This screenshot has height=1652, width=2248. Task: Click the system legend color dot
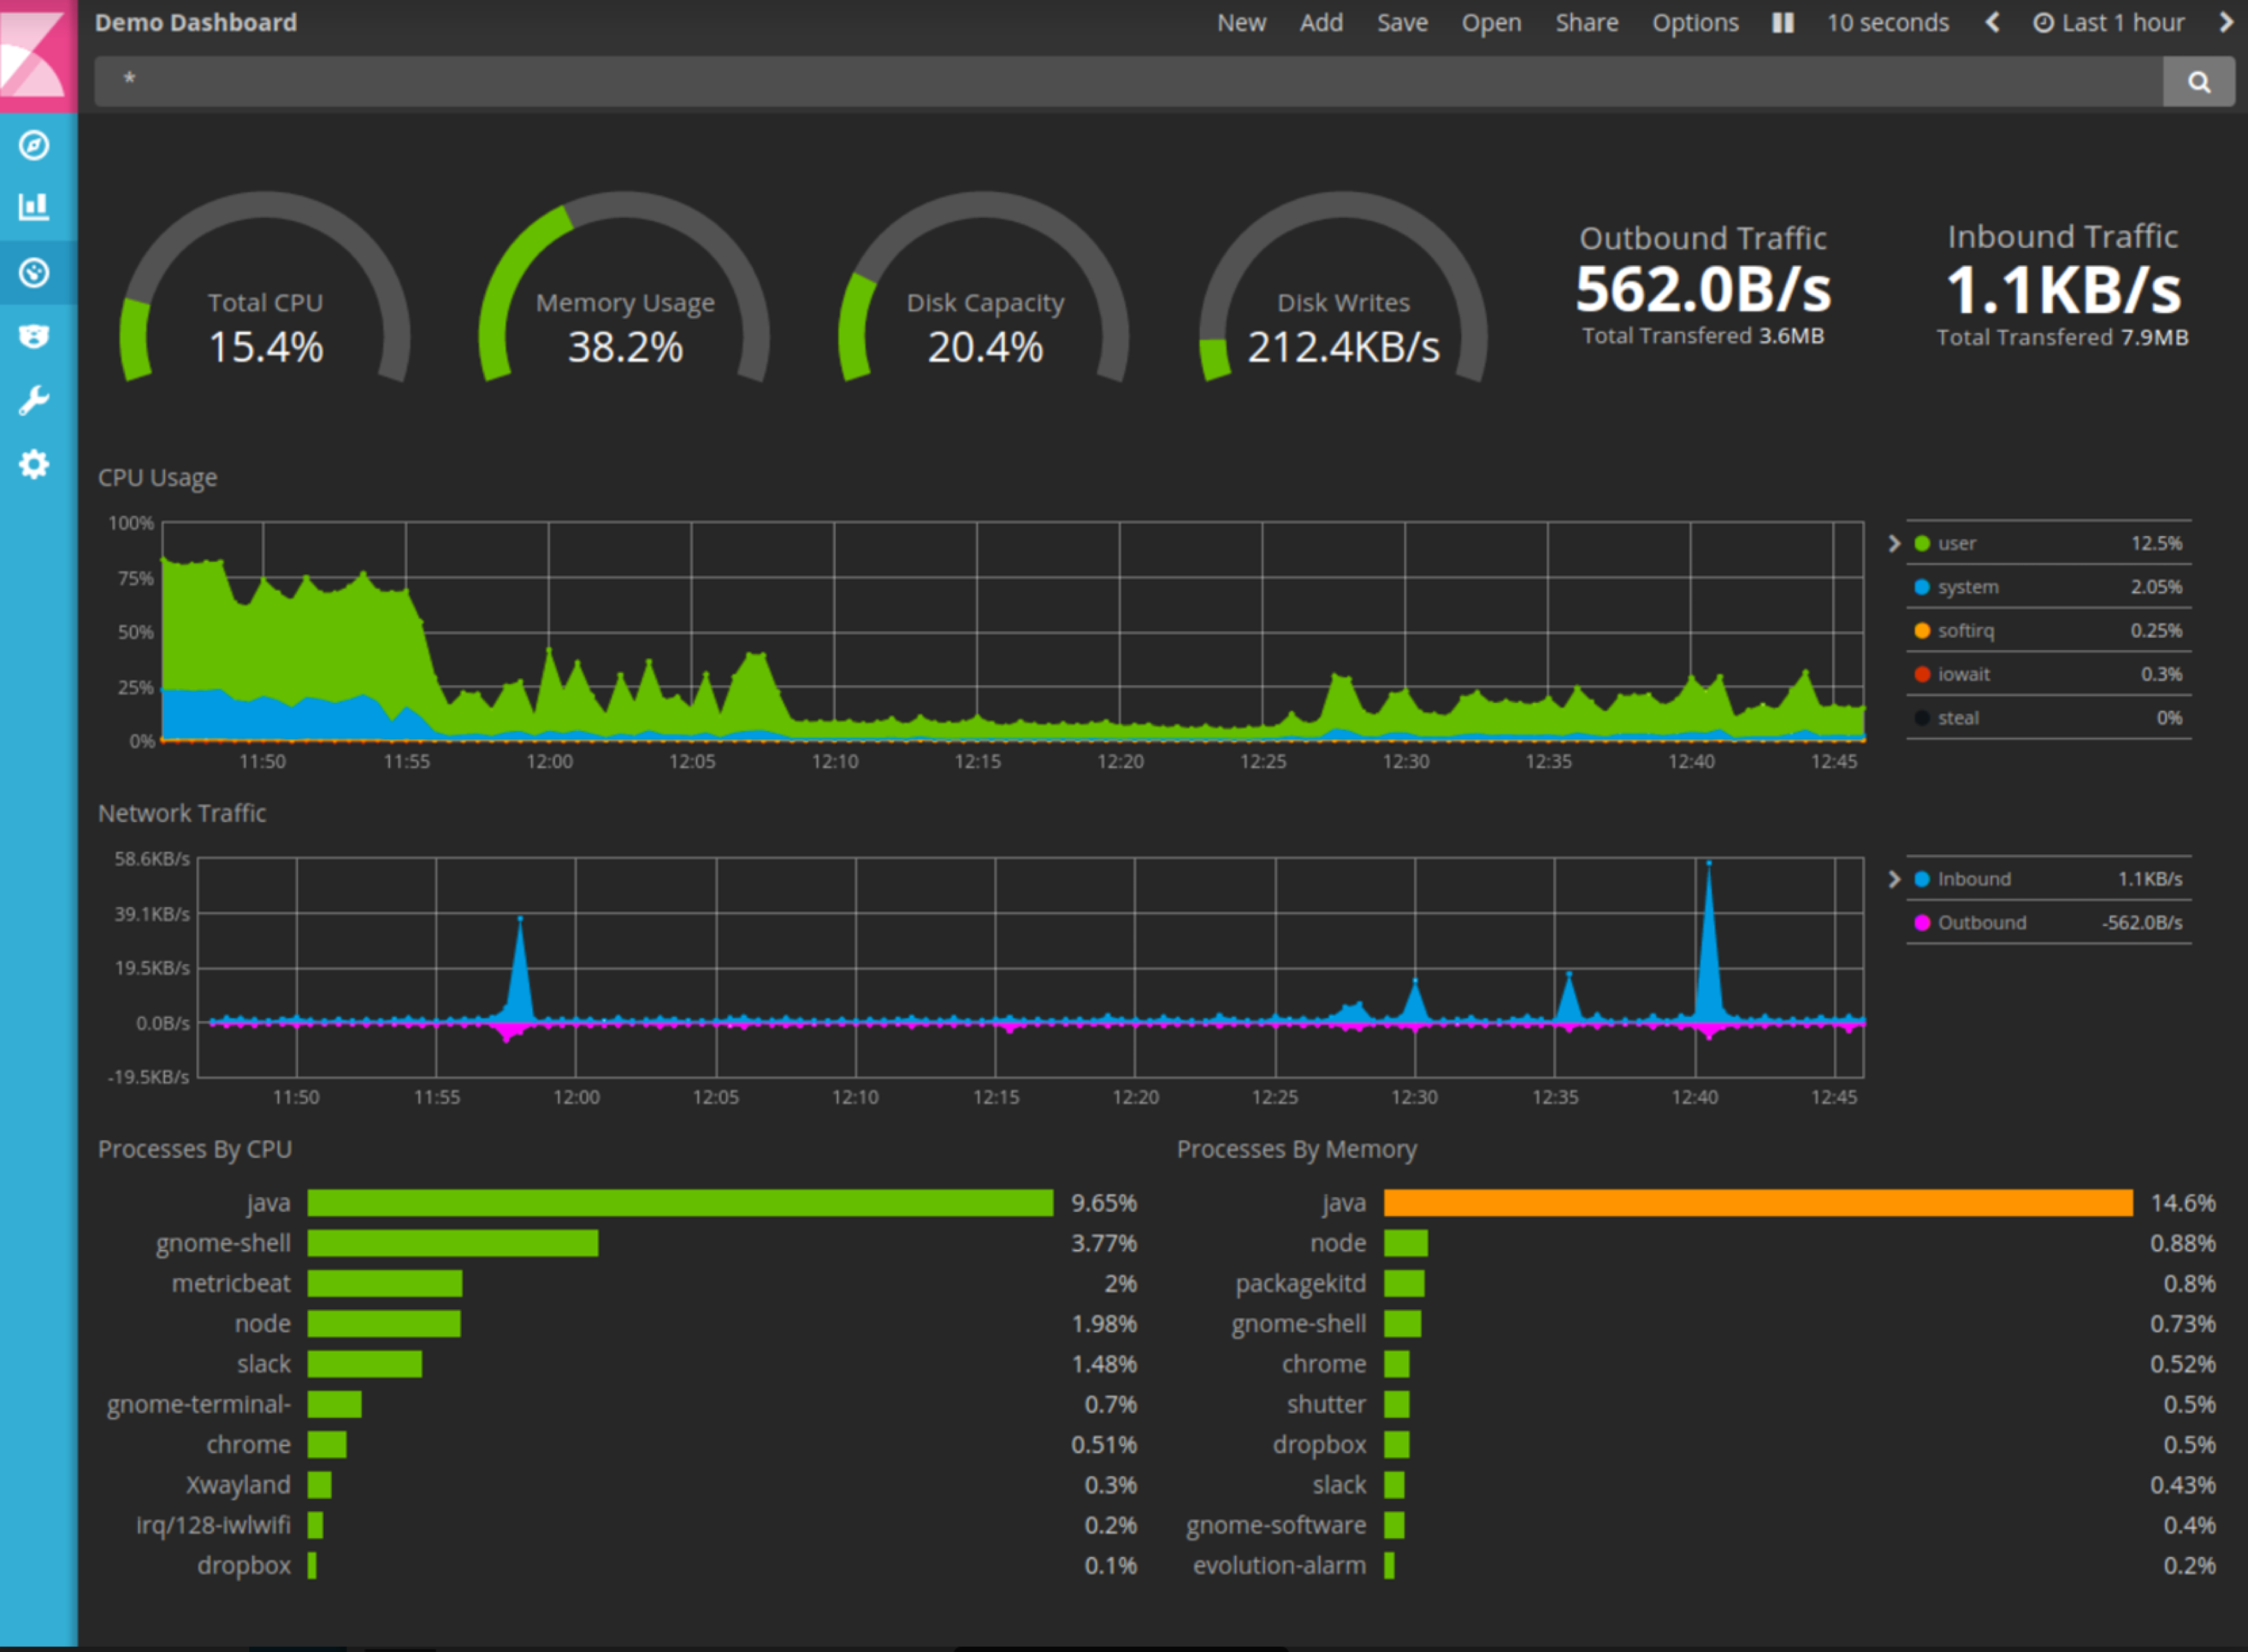[1921, 587]
